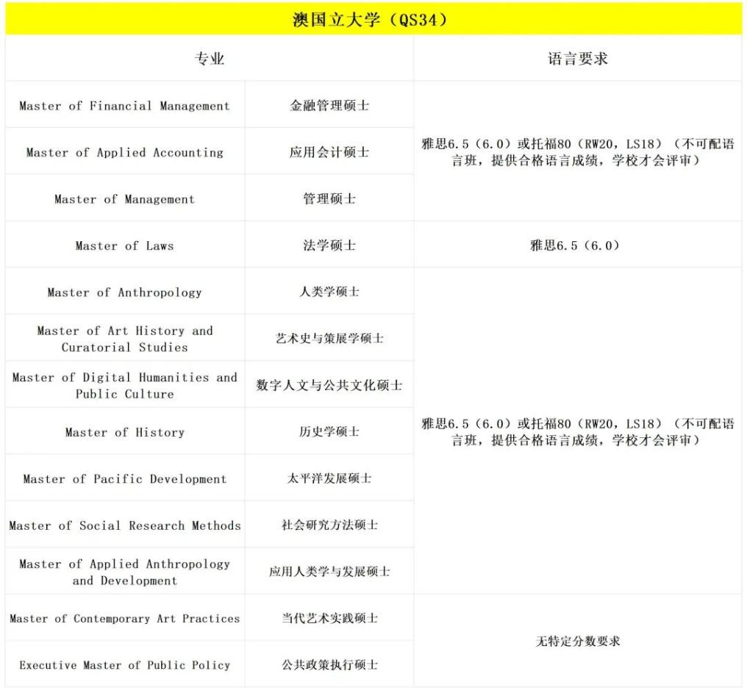Select Master of Applied Accounting cell
The image size is (747, 696).
tap(125, 152)
